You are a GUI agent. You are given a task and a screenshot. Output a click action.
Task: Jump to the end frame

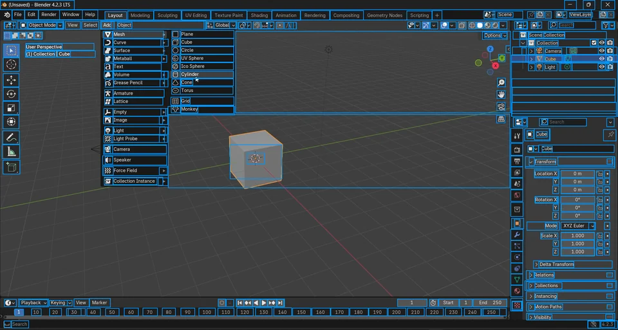(280, 303)
